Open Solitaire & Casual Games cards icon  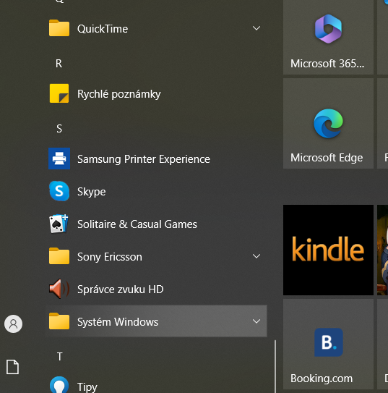59,224
